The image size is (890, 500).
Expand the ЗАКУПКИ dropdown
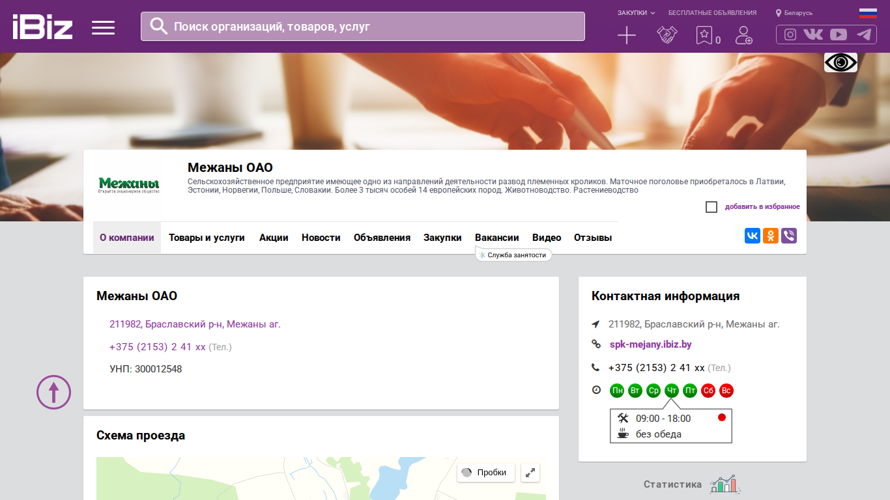click(x=636, y=13)
